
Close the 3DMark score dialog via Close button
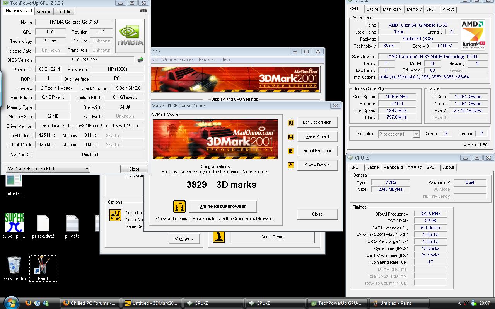click(317, 214)
